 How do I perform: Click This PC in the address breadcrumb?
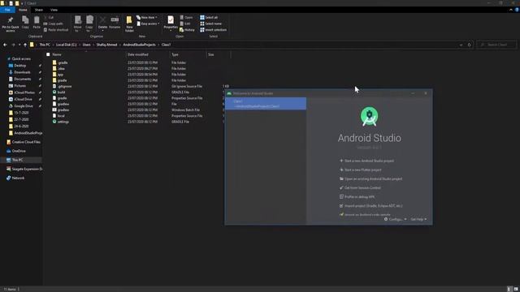45,45
